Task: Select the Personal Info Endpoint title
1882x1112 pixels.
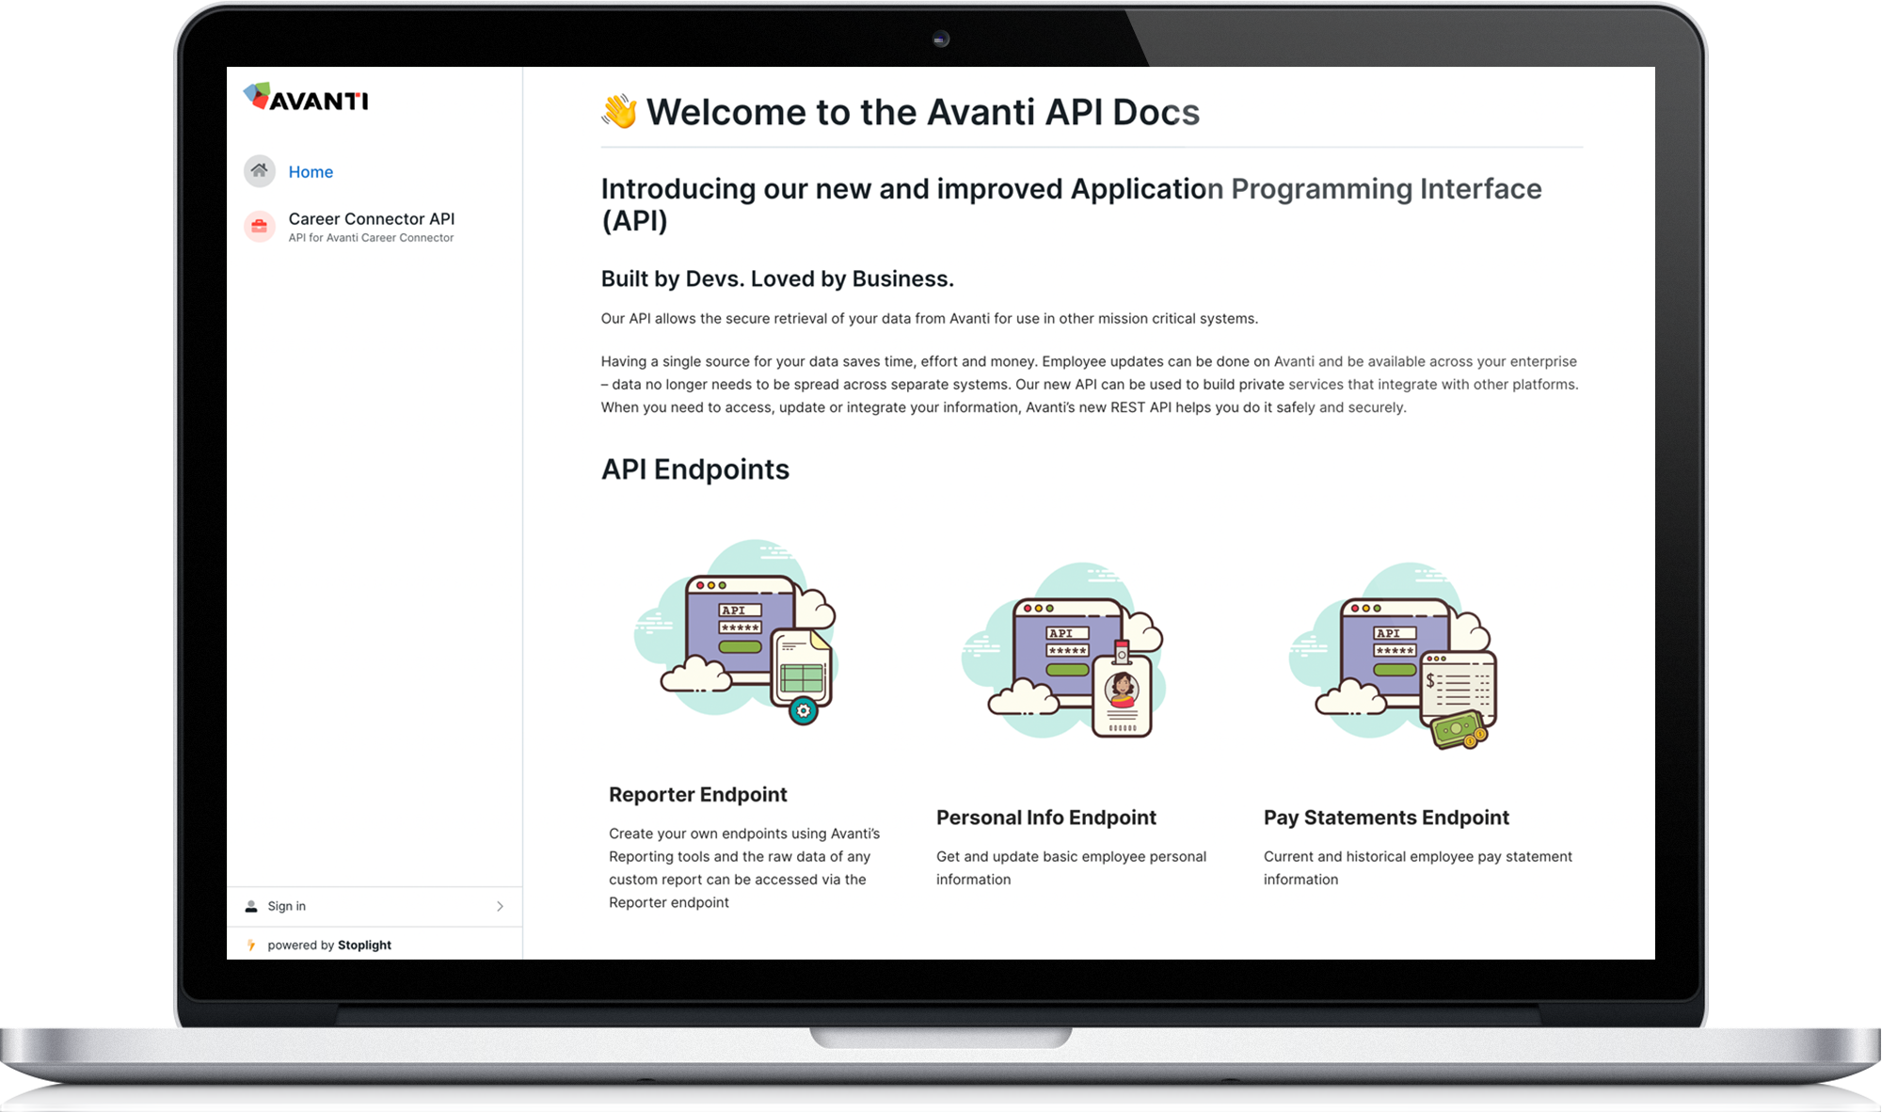Action: pyautogui.click(x=1046, y=818)
